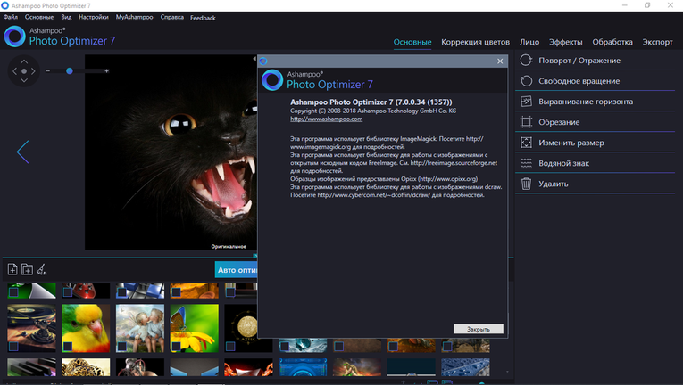Pan left with the navigation pad arrow
This screenshot has width=683, height=385.
click(x=15, y=71)
